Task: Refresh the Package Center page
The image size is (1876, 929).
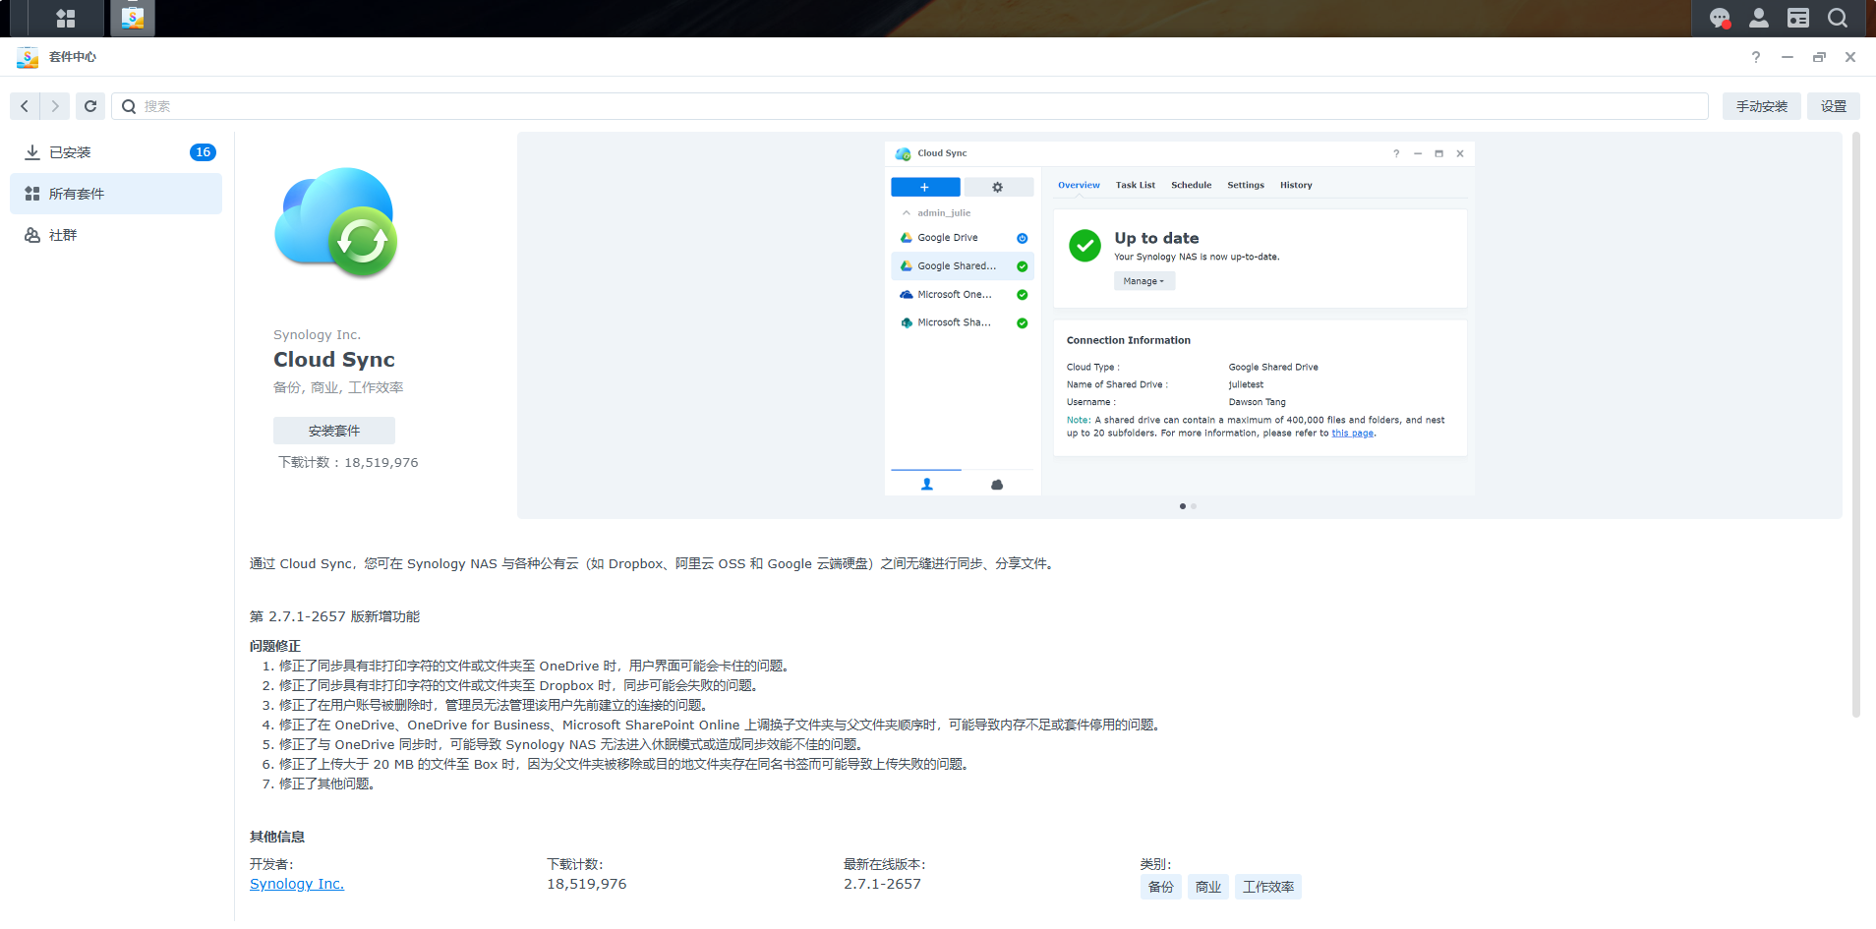Action: point(90,106)
